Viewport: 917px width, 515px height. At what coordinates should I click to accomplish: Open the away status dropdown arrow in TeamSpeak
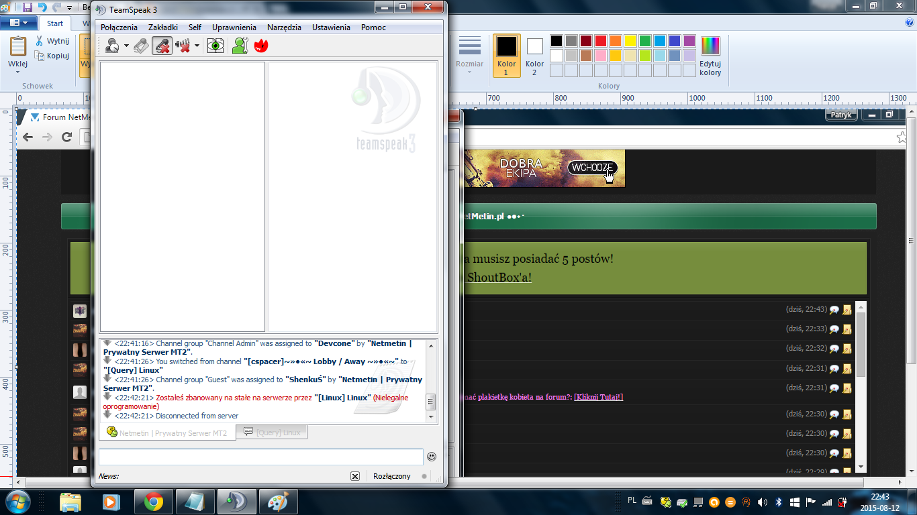[126, 46]
